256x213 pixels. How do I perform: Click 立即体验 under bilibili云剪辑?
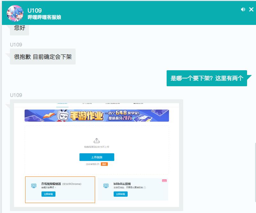120,194
